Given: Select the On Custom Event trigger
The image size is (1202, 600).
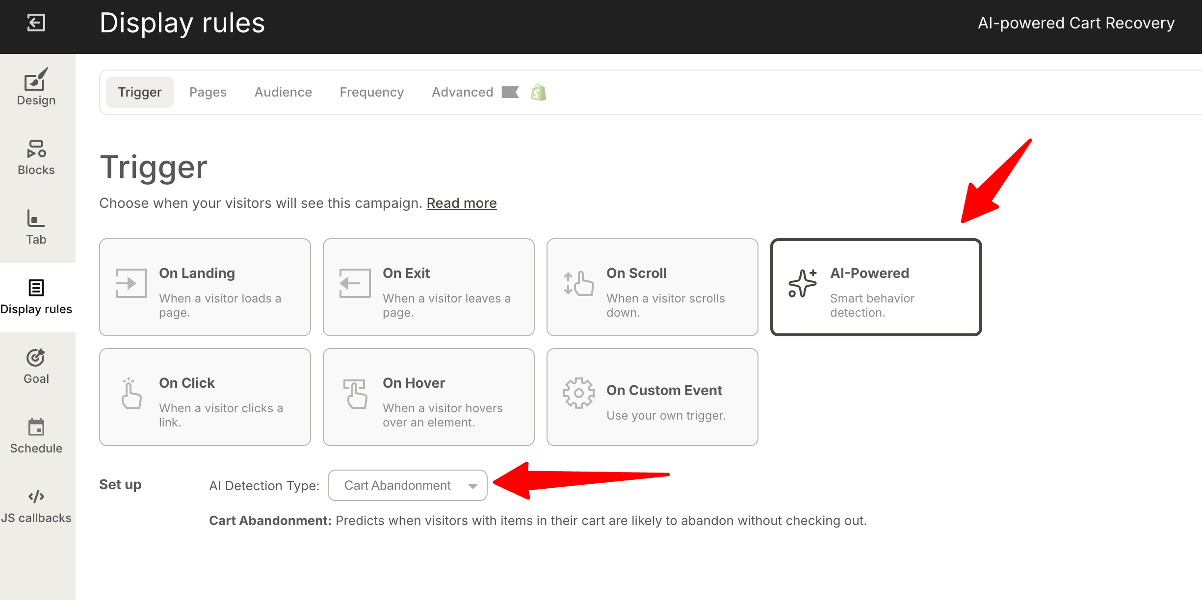Looking at the screenshot, I should 653,397.
